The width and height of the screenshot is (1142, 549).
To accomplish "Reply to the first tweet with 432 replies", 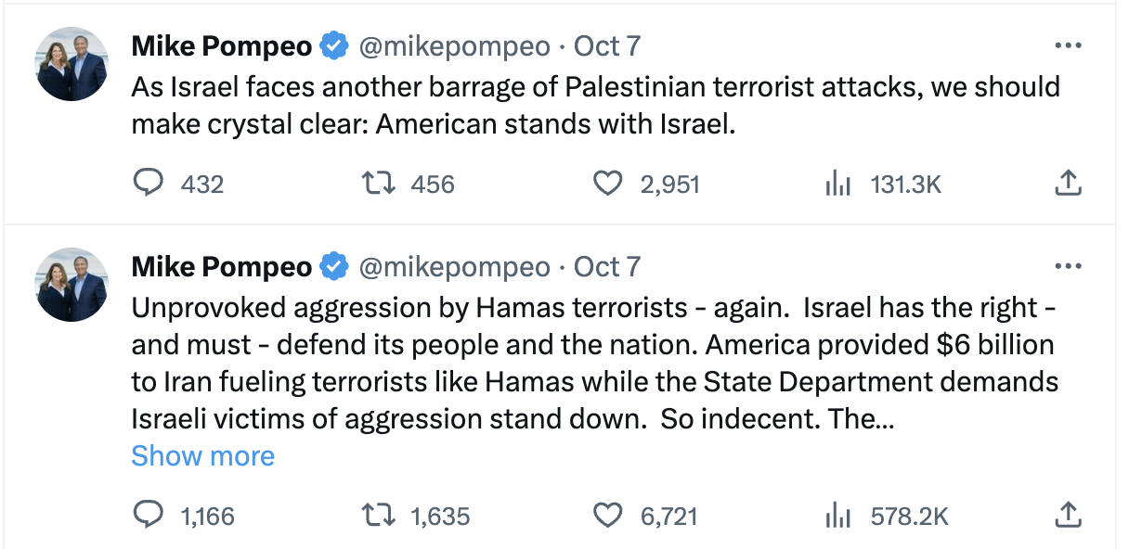I will coord(149,184).
